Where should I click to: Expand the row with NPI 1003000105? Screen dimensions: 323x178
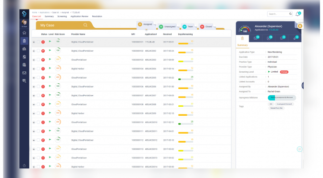34,78
